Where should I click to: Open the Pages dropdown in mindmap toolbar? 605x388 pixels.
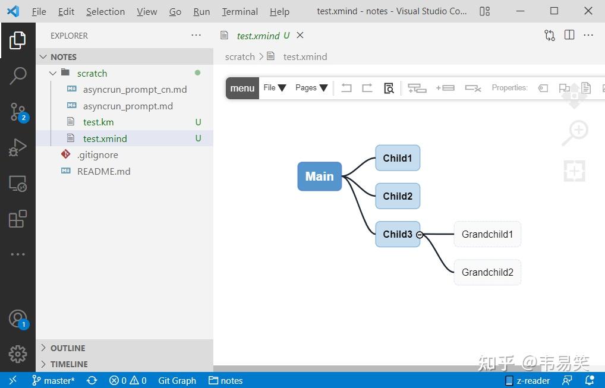(x=311, y=88)
